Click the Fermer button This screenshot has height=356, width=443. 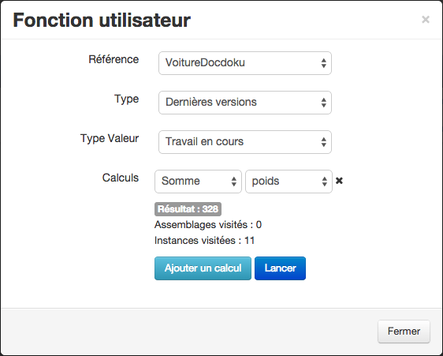pyautogui.click(x=404, y=332)
